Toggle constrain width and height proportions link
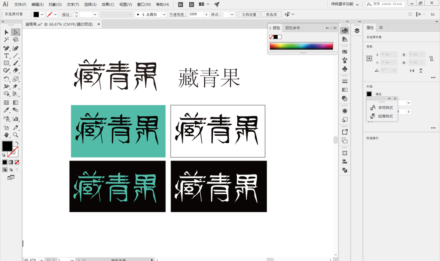Viewport: 440px width, 261px height. coord(432,59)
